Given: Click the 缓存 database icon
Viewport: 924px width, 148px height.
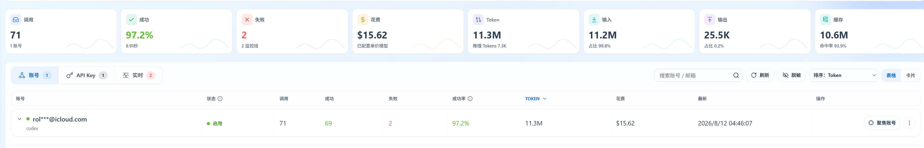Looking at the screenshot, I should 825,20.
